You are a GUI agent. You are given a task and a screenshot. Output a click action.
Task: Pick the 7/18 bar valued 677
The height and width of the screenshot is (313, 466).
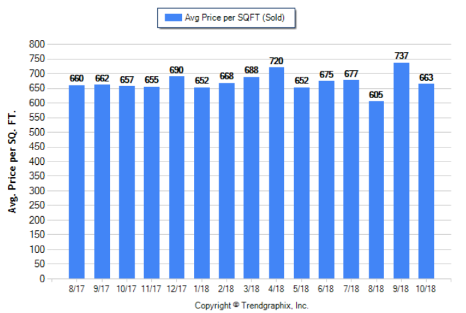351,180
